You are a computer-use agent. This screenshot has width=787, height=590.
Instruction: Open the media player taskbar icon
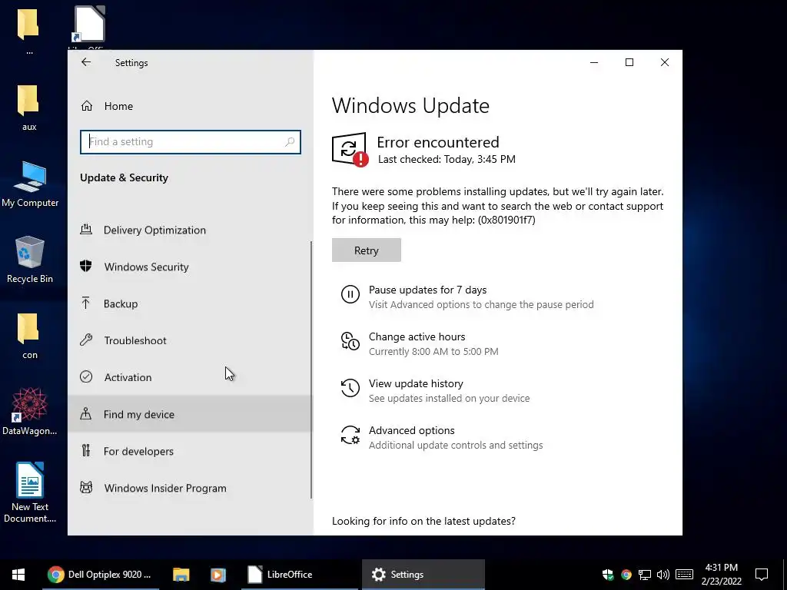(218, 575)
